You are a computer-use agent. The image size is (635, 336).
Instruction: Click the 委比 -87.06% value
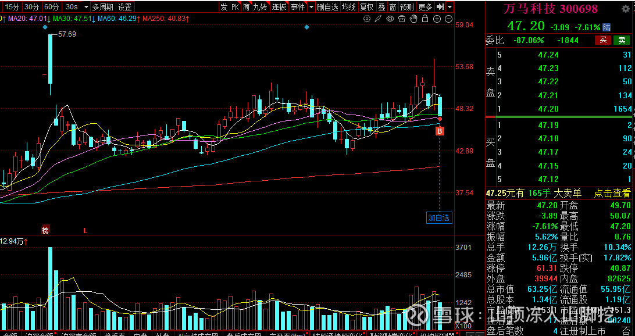pos(529,40)
